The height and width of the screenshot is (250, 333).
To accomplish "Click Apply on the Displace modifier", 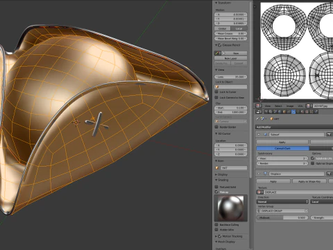I will (x=273, y=181).
